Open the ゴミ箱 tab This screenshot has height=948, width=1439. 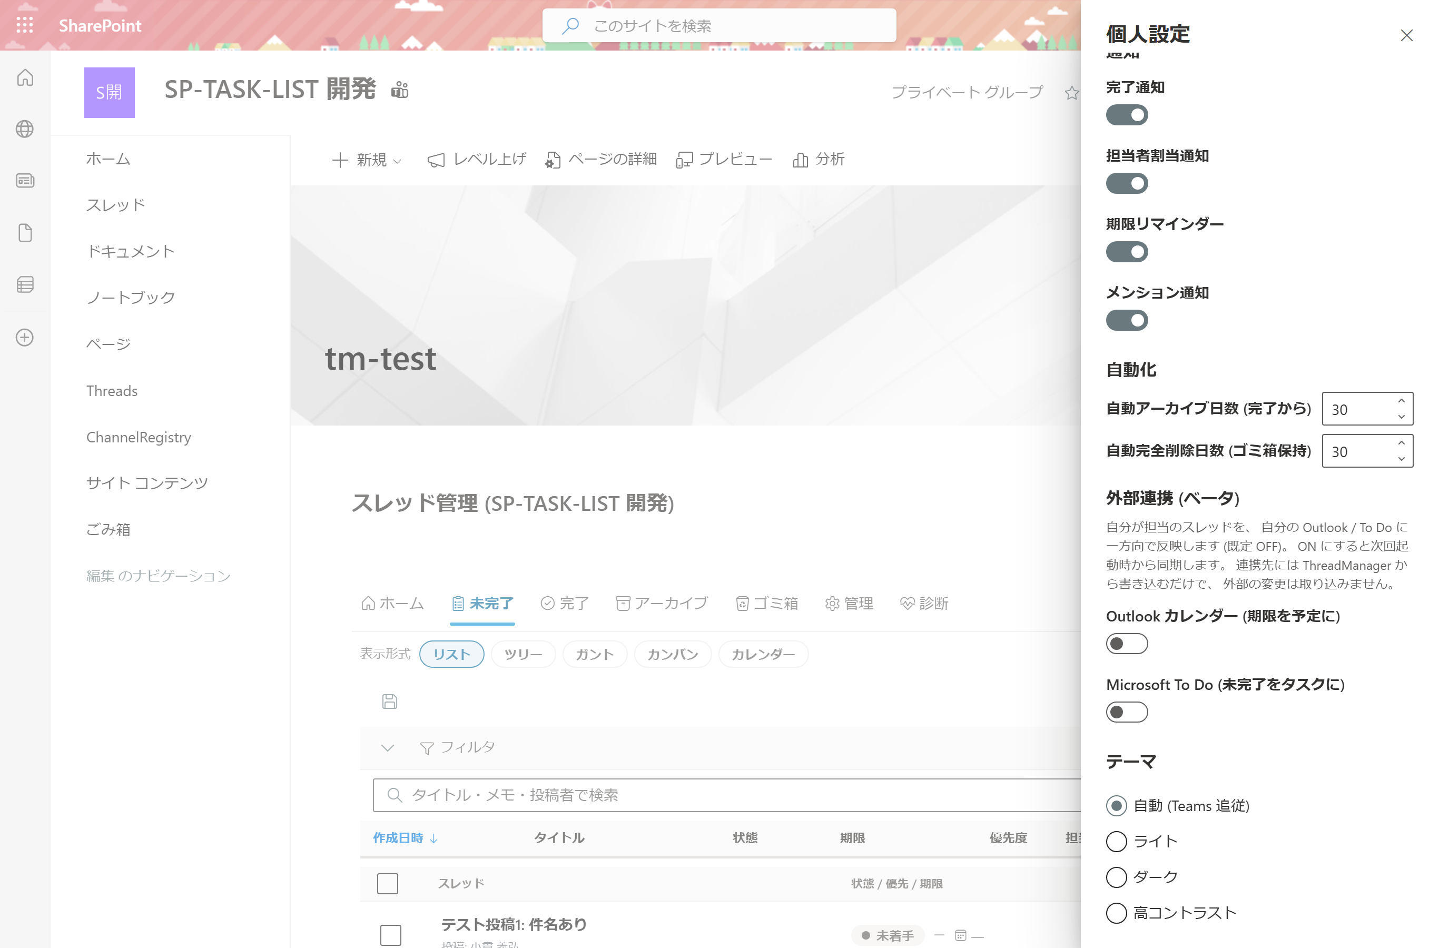(x=767, y=604)
